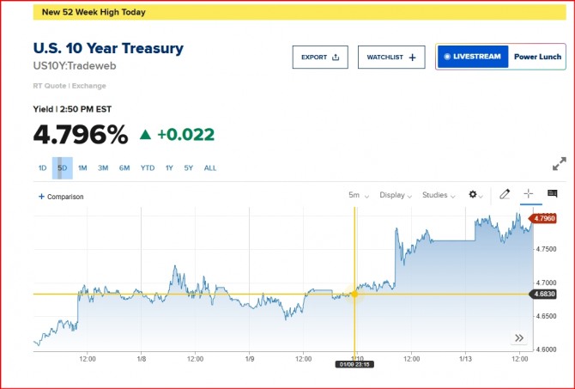575x389 pixels.
Task: Expand the Display dropdown
Action: [396, 195]
